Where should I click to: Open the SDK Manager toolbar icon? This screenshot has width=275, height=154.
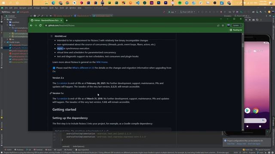pyautogui.click(x=261, y=12)
